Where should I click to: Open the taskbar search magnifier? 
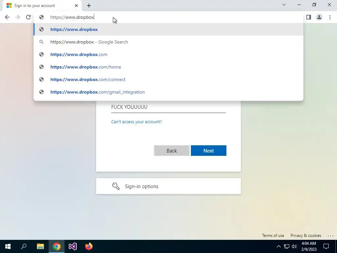24,246
